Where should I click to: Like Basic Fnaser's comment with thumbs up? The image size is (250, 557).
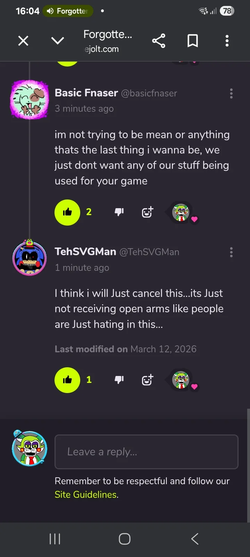click(x=67, y=212)
